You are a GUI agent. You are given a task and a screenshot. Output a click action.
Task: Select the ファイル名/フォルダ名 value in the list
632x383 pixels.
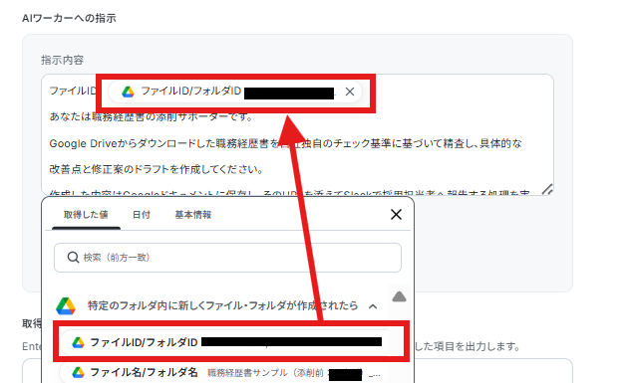[x=224, y=373]
